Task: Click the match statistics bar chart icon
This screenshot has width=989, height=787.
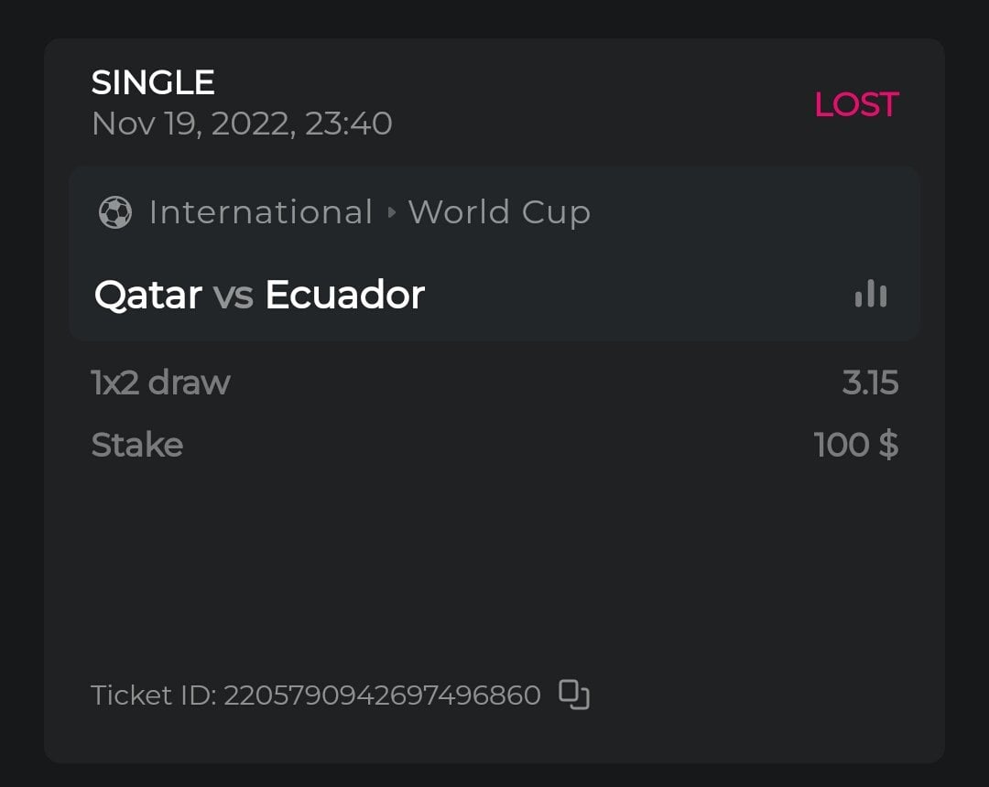Action: [x=870, y=294]
